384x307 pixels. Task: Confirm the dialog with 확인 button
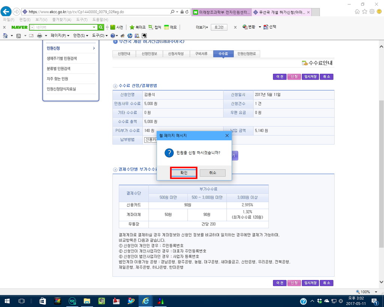pyautogui.click(x=184, y=173)
